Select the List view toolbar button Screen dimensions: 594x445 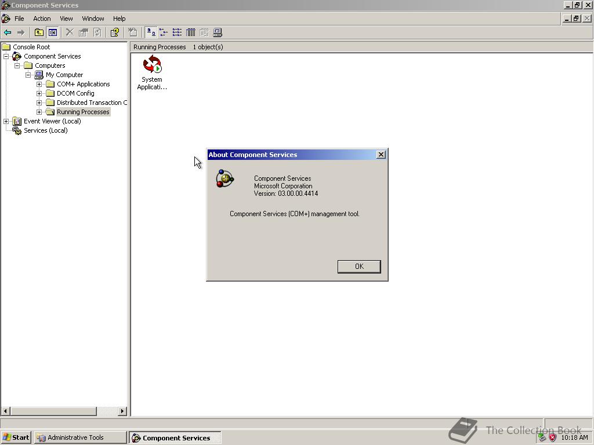177,33
